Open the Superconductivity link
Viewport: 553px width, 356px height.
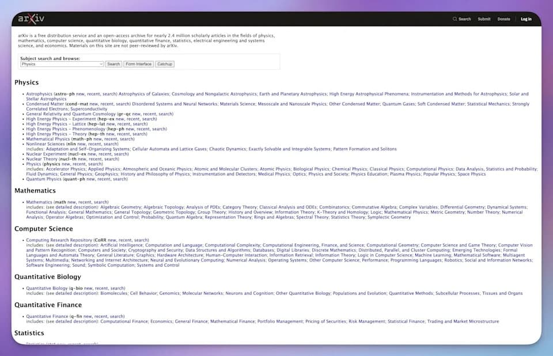click(x=89, y=109)
